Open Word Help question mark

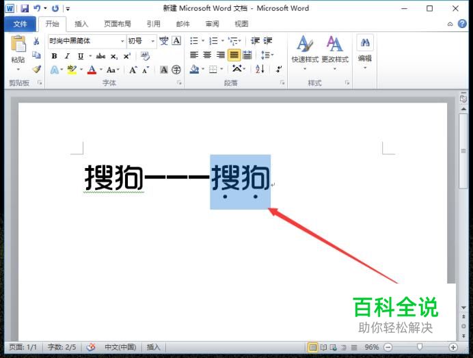click(462, 23)
